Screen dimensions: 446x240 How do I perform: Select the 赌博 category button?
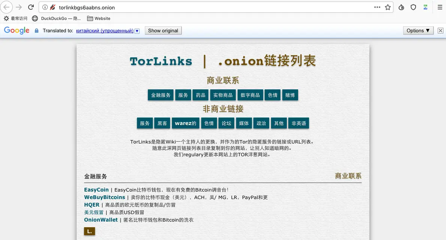point(290,95)
